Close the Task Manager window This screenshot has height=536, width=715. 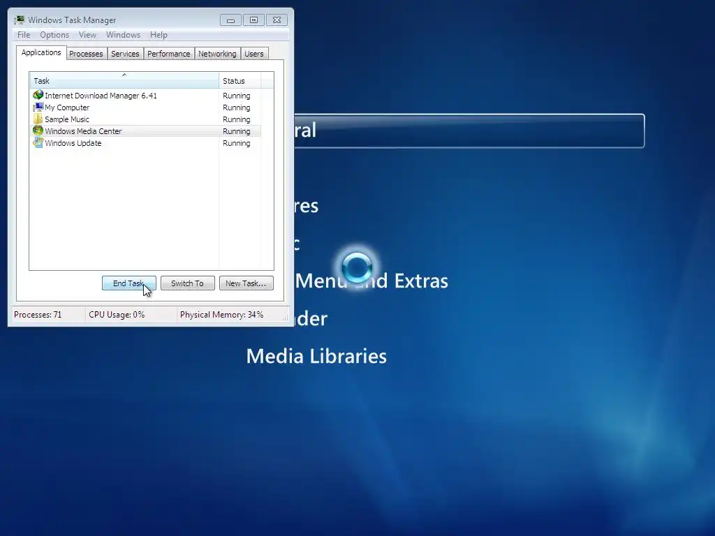277,20
